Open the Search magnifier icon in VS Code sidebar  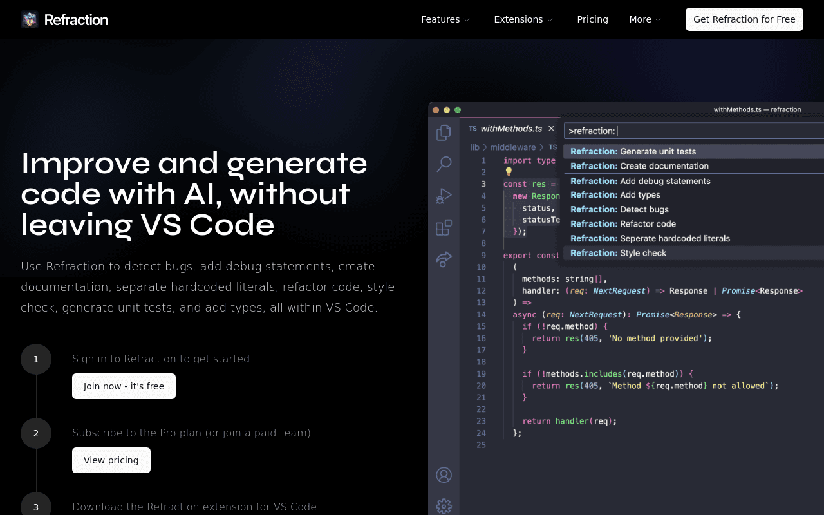pyautogui.click(x=444, y=164)
